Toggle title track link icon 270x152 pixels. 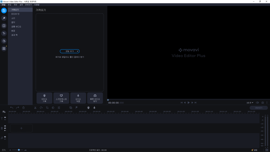[x=5, y=120]
